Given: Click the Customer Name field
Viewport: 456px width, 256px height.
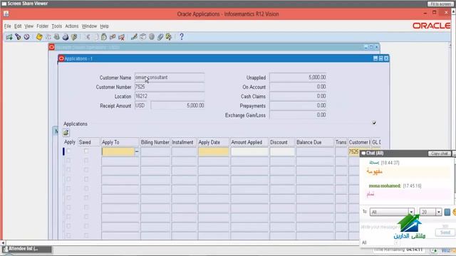Looking at the screenshot, I should click(x=170, y=78).
